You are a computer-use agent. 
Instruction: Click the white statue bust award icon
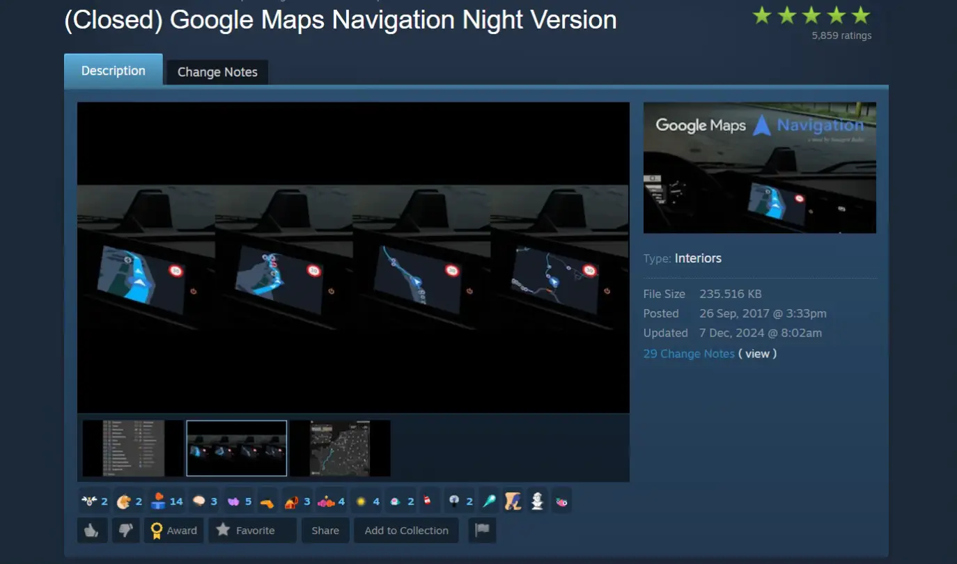click(x=537, y=501)
